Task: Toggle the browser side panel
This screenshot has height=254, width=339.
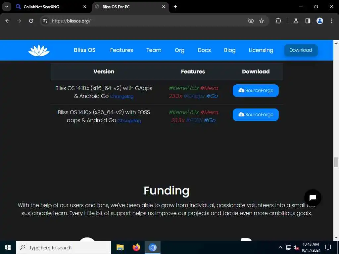Action: (308, 21)
